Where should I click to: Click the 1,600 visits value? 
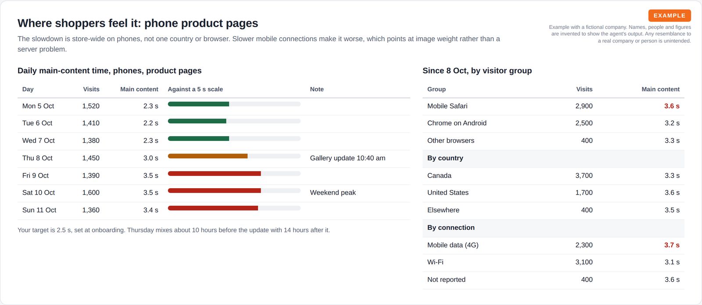(x=91, y=193)
